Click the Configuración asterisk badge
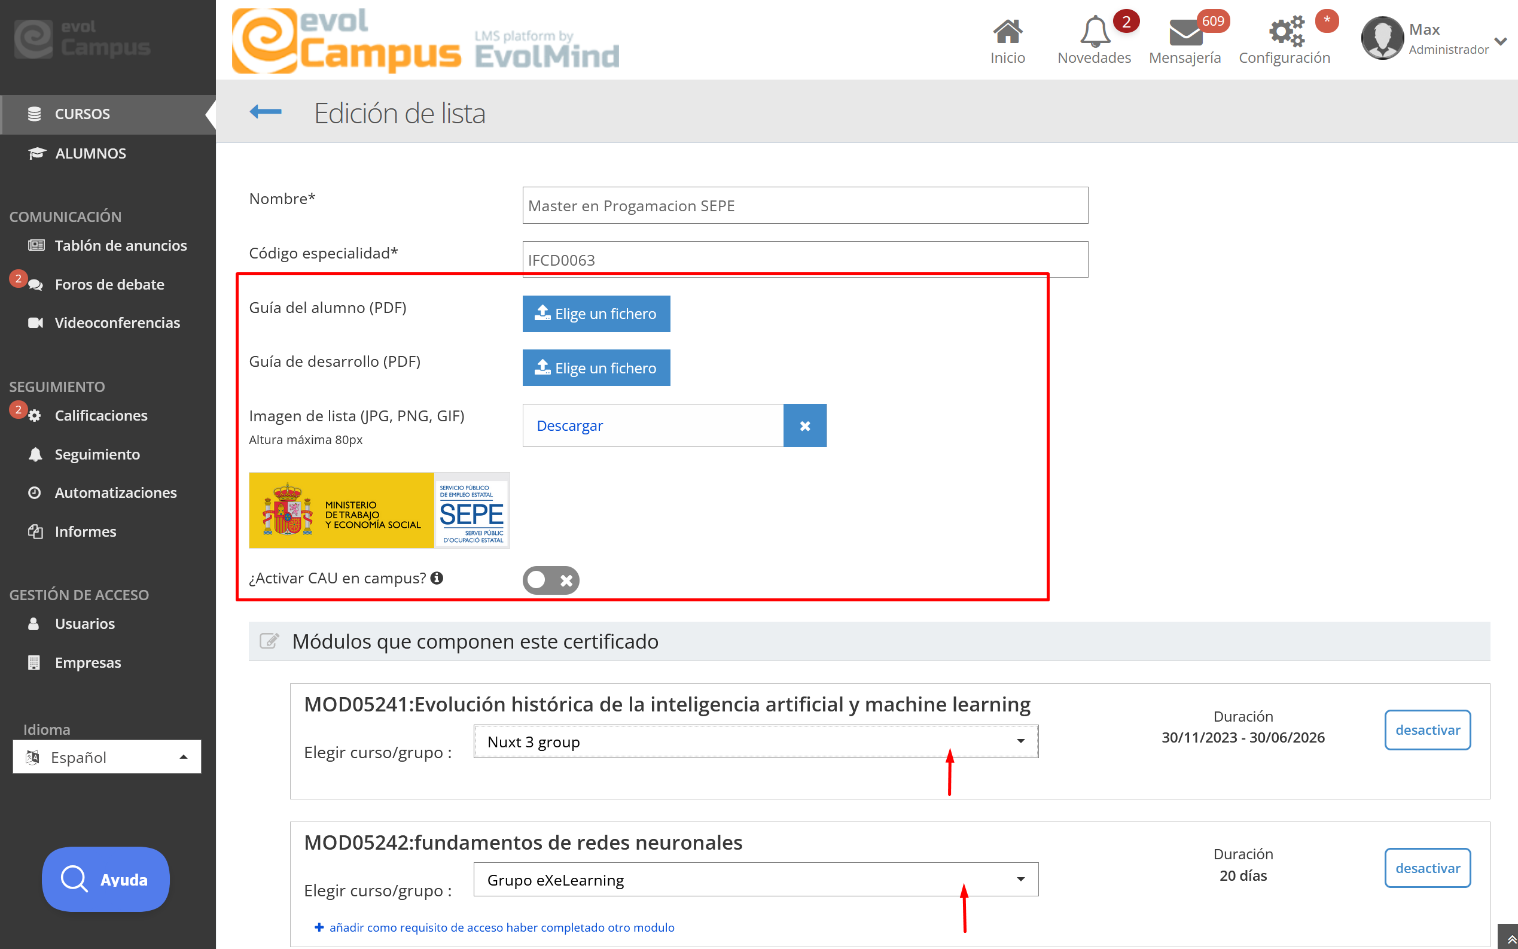The image size is (1518, 949). (x=1327, y=21)
